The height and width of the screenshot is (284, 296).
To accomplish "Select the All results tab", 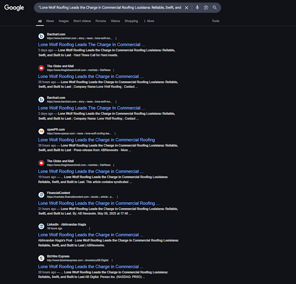I will [x=40, y=21].
